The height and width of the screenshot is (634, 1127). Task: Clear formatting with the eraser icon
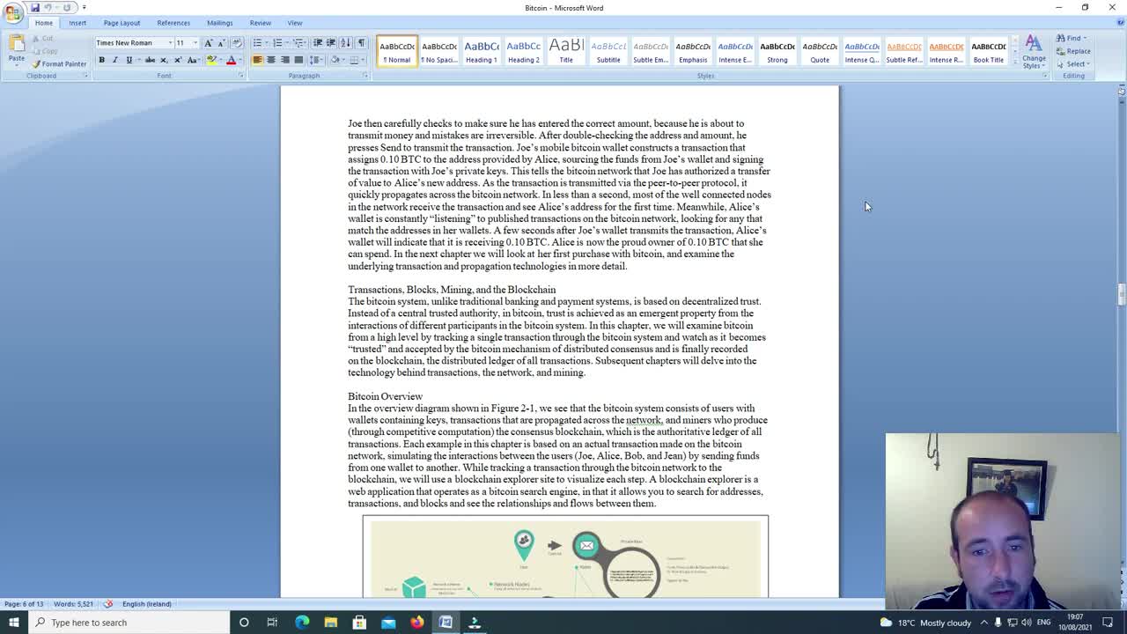click(236, 42)
